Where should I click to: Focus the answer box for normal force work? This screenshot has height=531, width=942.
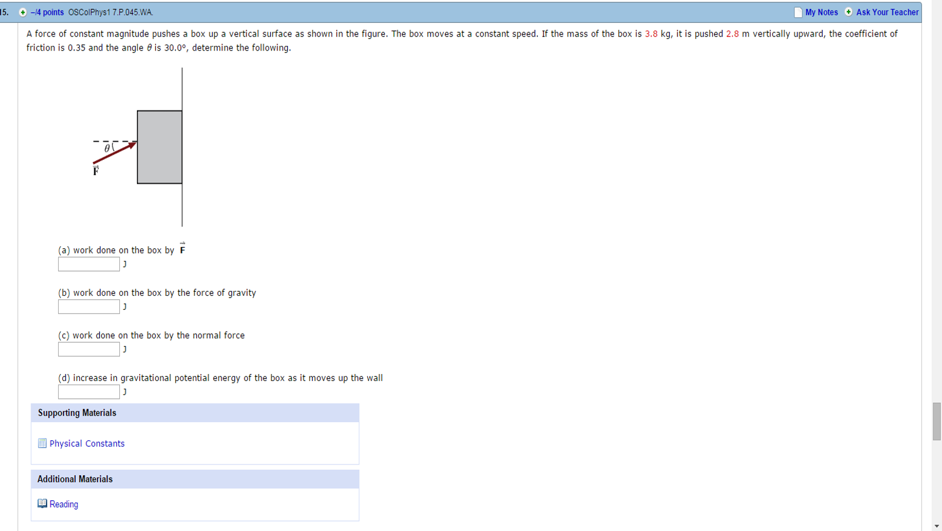[89, 350]
